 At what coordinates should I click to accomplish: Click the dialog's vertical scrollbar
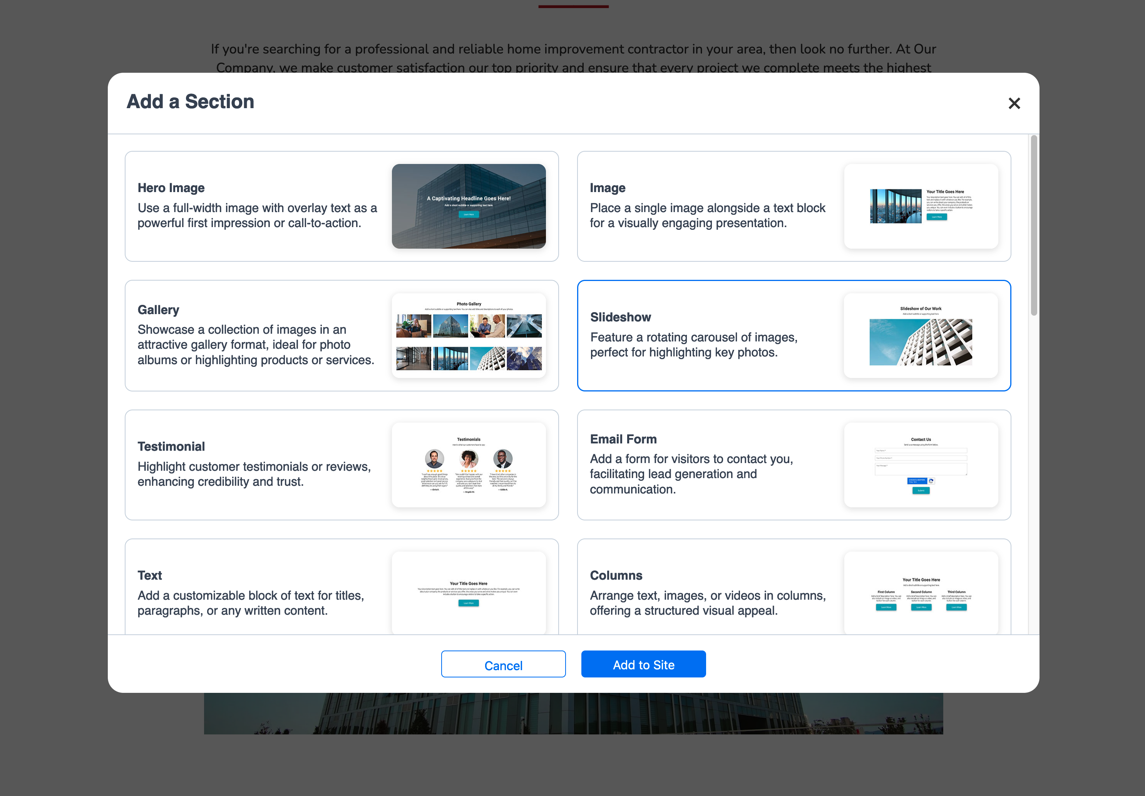[1034, 225]
